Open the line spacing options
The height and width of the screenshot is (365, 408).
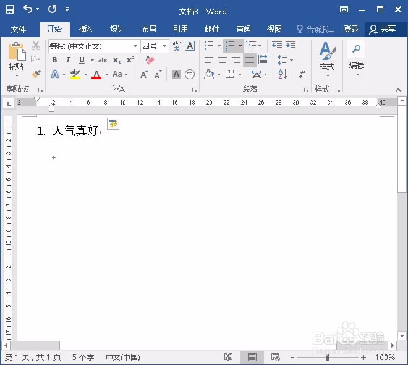285,60
